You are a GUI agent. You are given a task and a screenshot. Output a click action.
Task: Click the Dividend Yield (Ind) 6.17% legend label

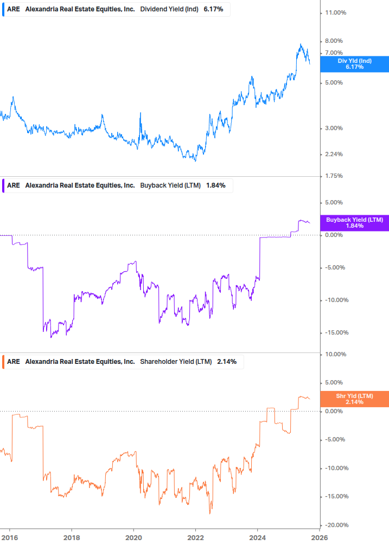[116, 9]
